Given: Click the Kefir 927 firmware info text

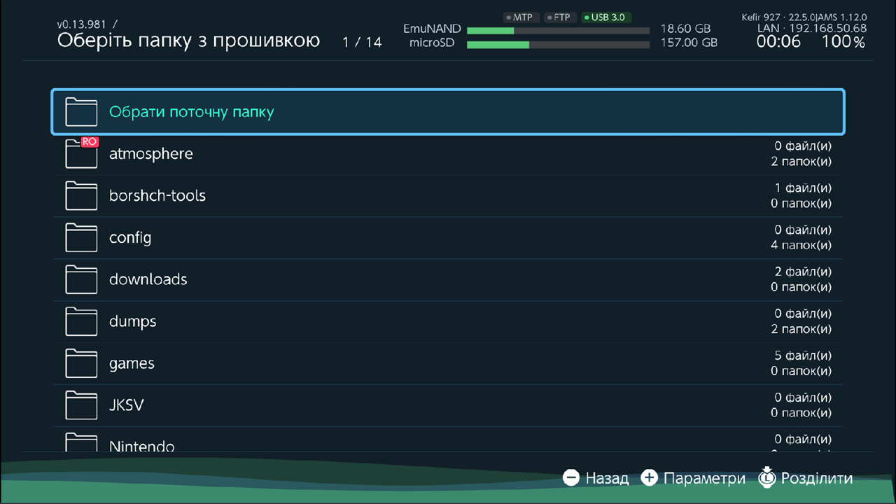Looking at the screenshot, I should coord(804,17).
